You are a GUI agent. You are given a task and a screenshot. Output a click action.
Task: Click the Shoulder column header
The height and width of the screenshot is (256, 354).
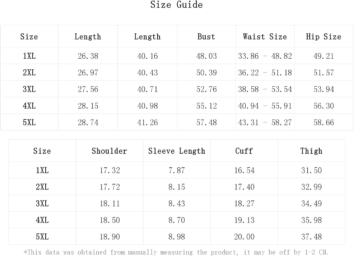109,151
